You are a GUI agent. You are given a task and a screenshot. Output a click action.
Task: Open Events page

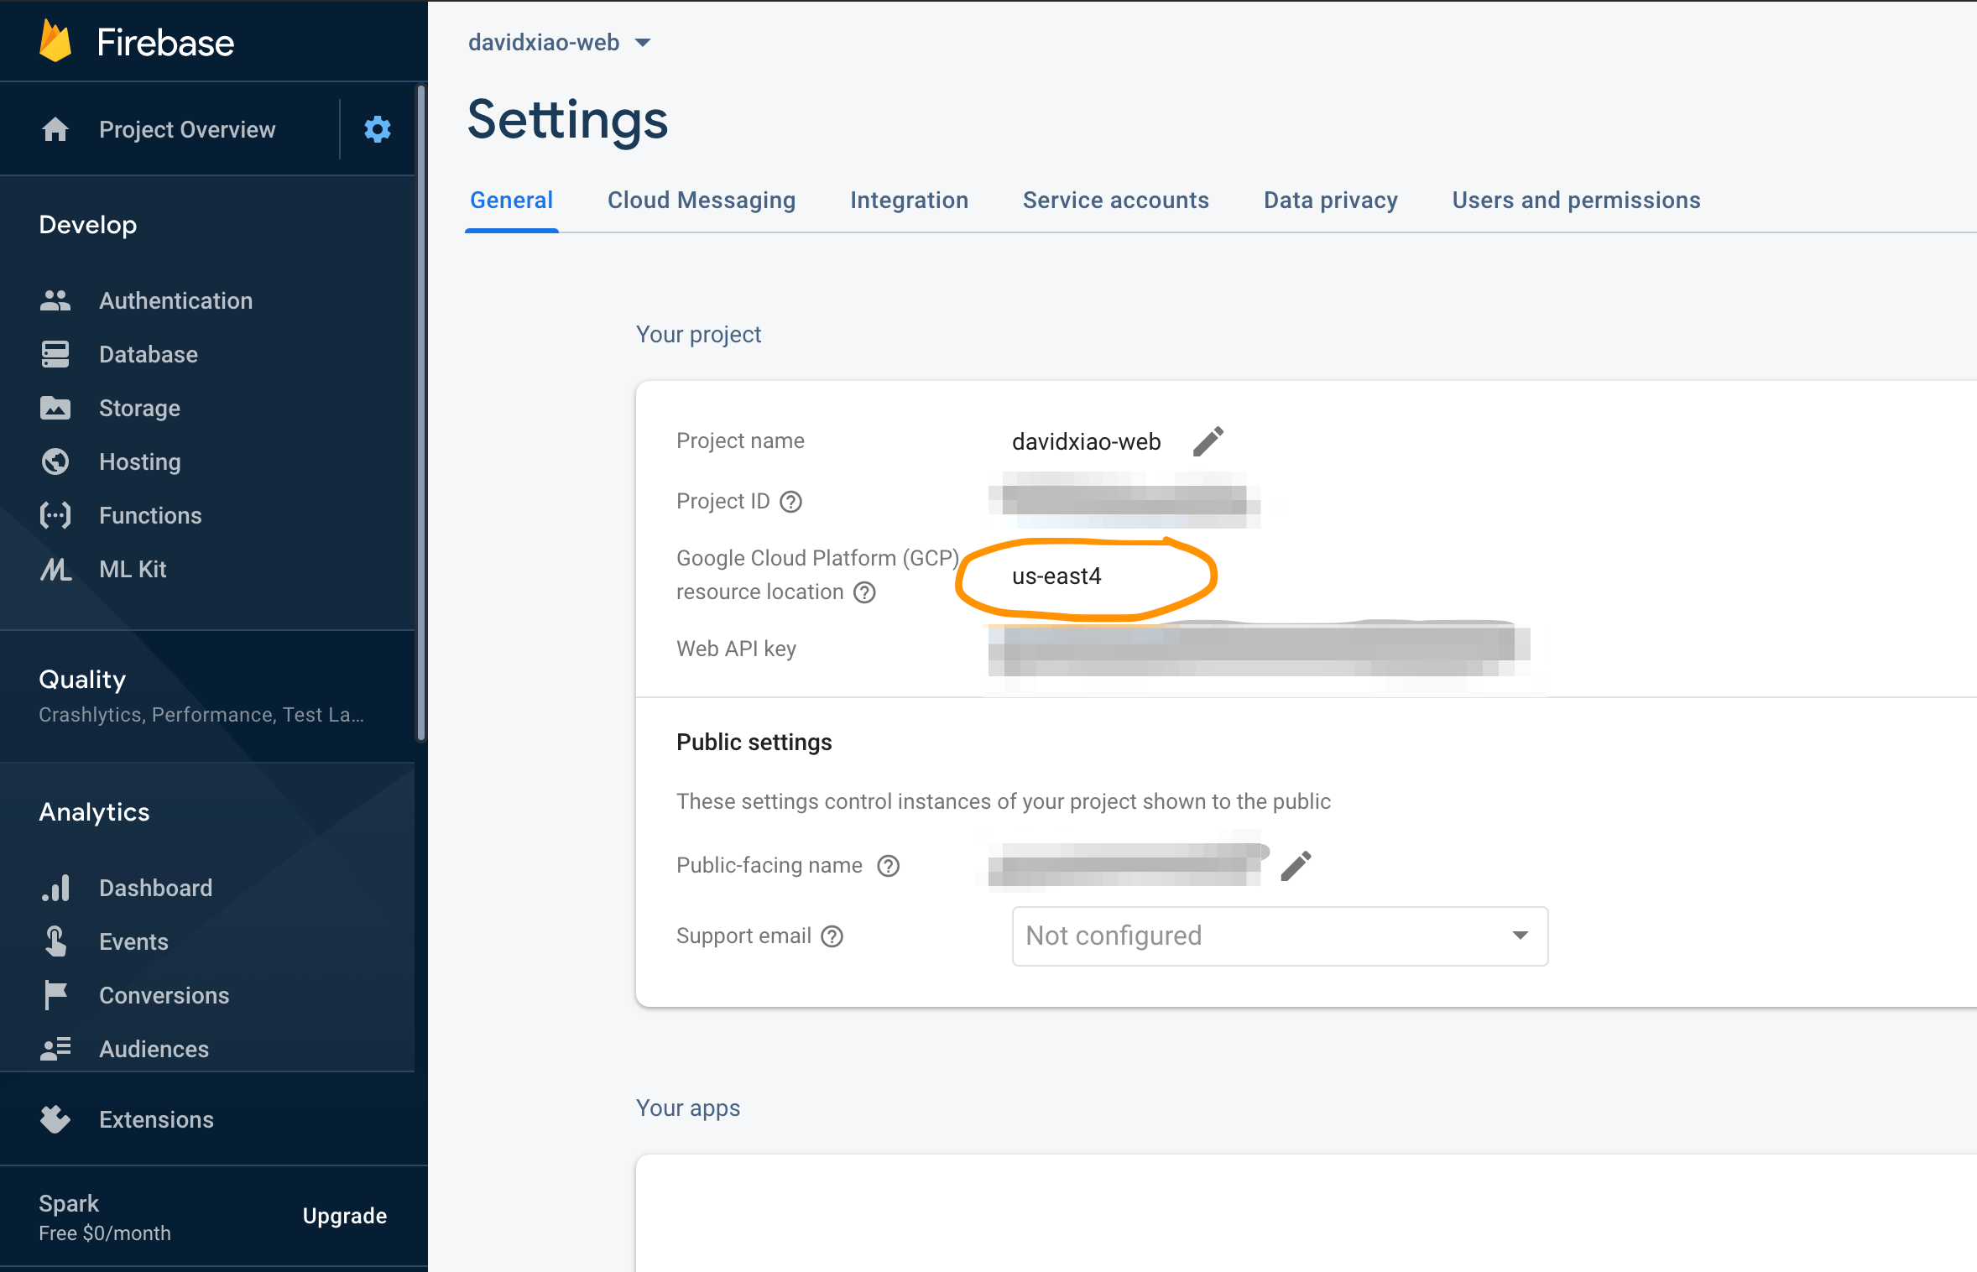click(133, 941)
